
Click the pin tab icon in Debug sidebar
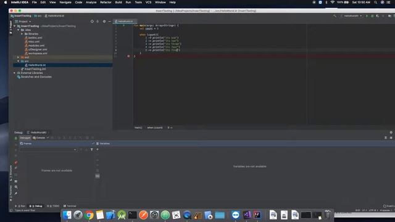(x=16, y=193)
